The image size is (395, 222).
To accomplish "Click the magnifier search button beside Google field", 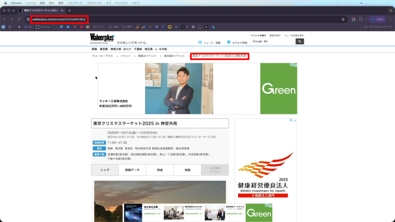I will tap(300, 41).
